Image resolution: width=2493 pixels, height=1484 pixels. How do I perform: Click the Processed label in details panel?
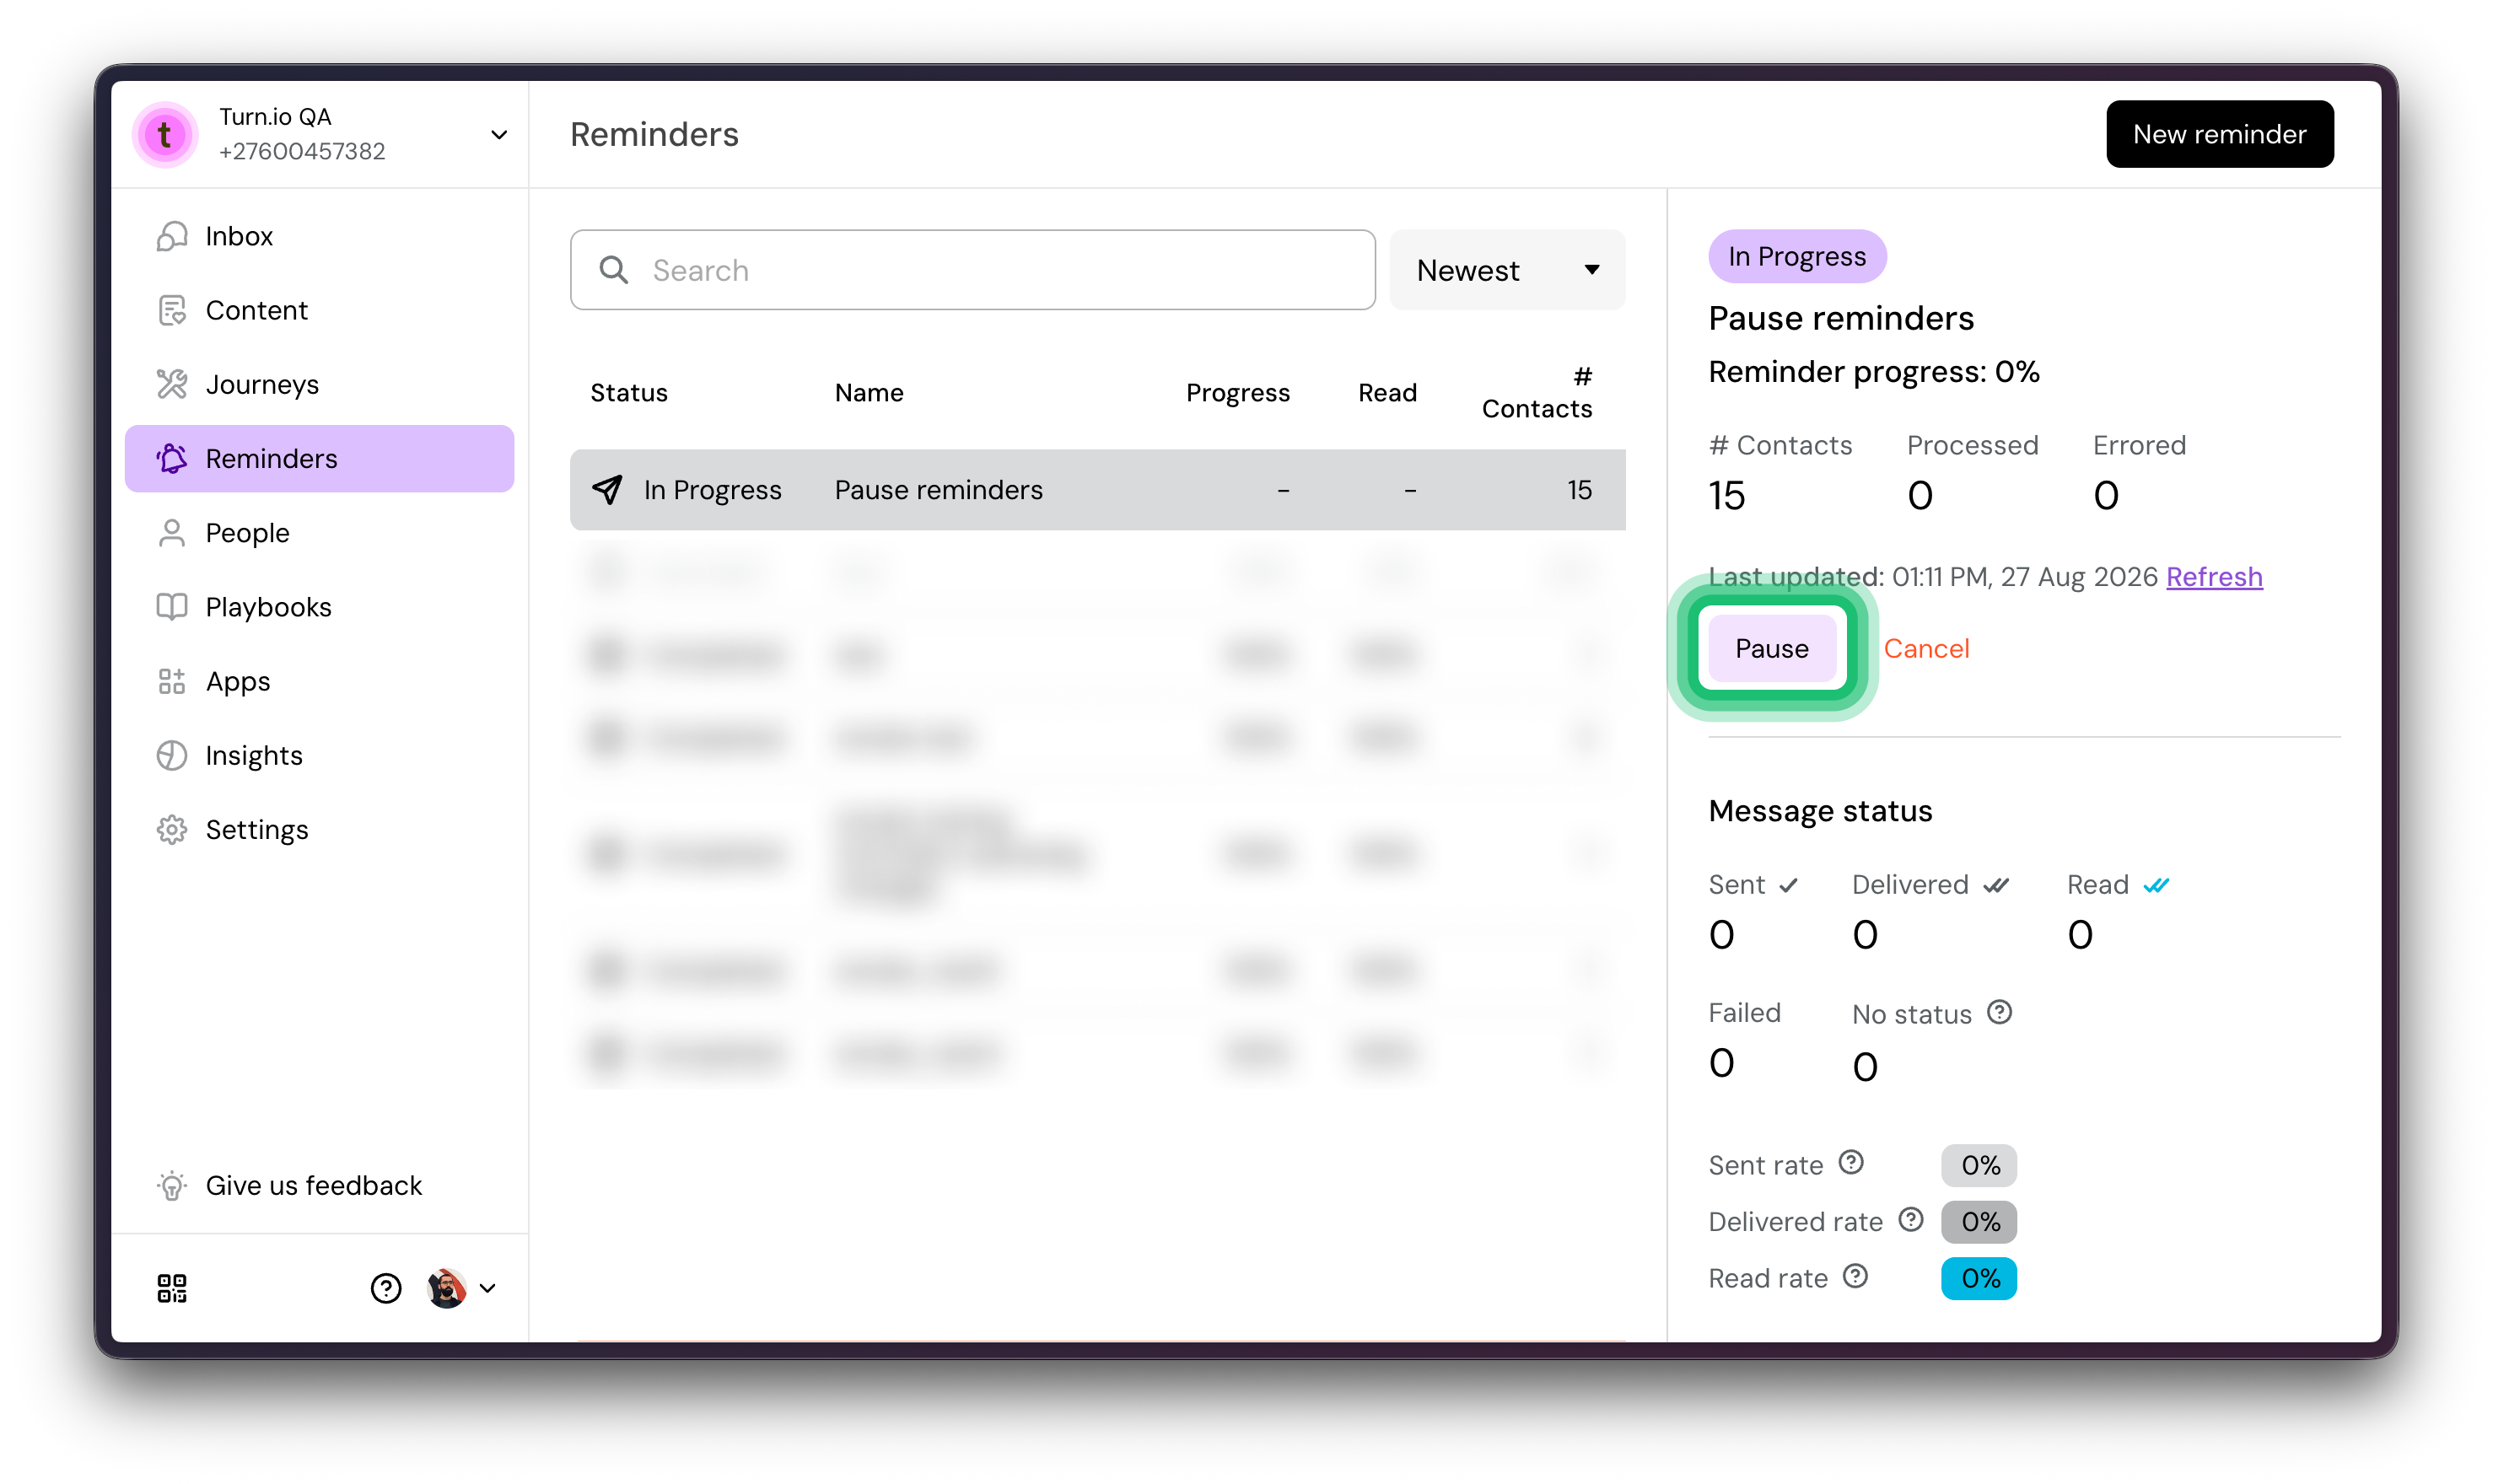pyautogui.click(x=1972, y=445)
